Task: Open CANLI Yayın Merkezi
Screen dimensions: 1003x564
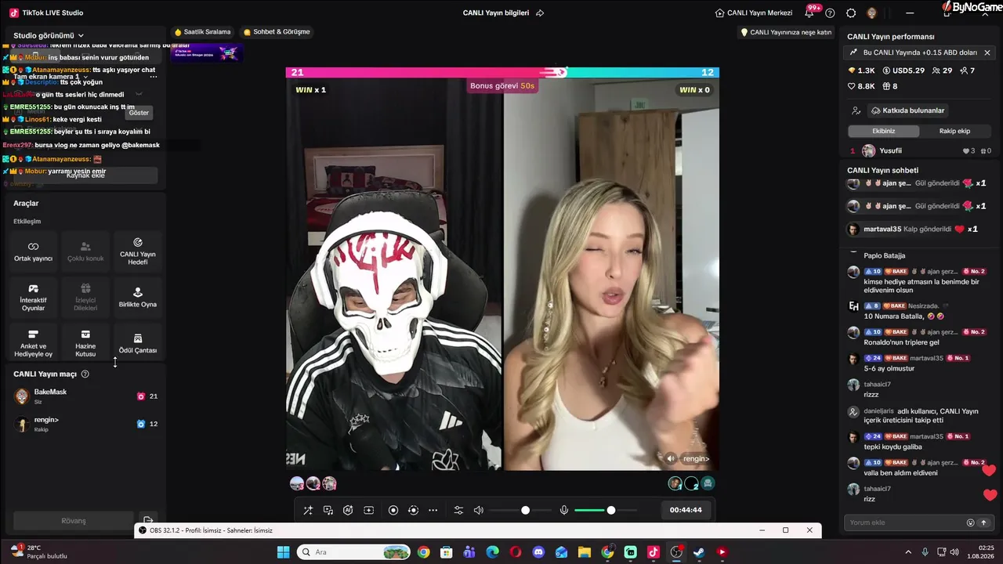Action: [x=754, y=13]
